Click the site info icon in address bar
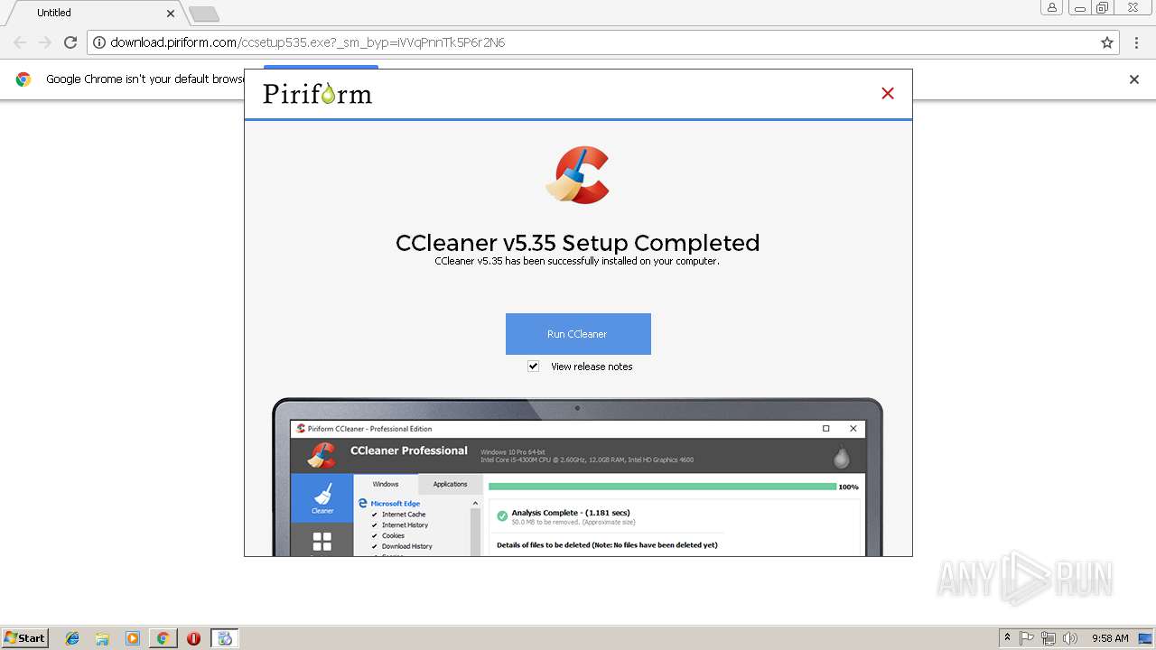The width and height of the screenshot is (1156, 650). tap(99, 42)
